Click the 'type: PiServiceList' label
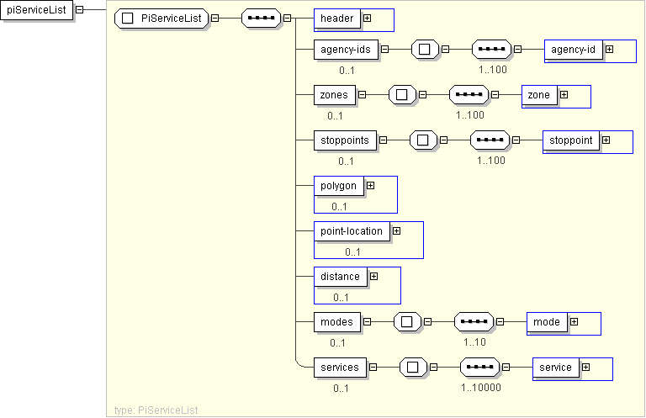 coord(156,410)
